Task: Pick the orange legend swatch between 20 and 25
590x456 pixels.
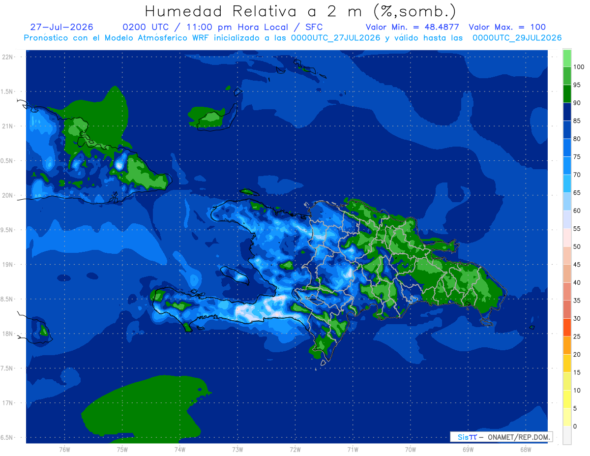Action: tap(567, 345)
